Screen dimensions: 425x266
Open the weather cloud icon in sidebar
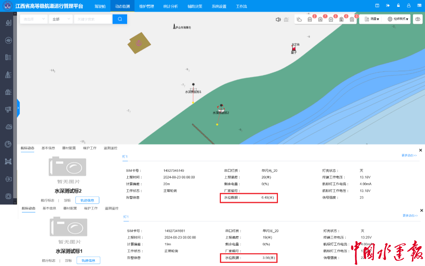click(x=8, y=127)
